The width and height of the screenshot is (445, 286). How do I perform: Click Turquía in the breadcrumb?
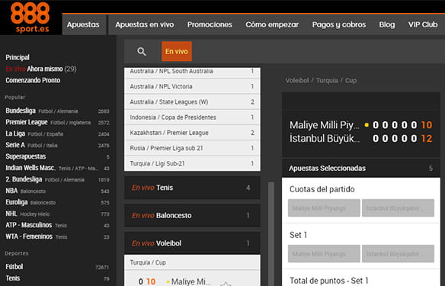(x=327, y=81)
